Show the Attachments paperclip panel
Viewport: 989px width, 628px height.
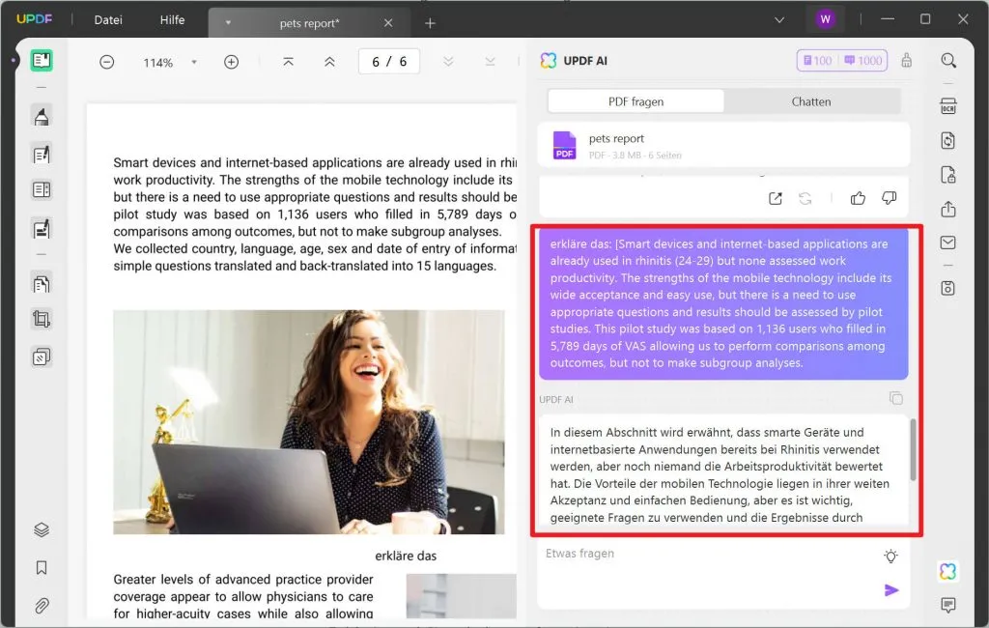42,606
